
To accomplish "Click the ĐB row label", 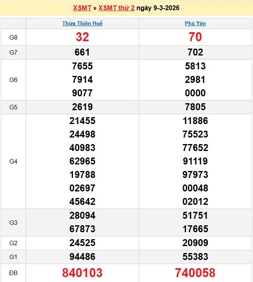I will click(13, 273).
